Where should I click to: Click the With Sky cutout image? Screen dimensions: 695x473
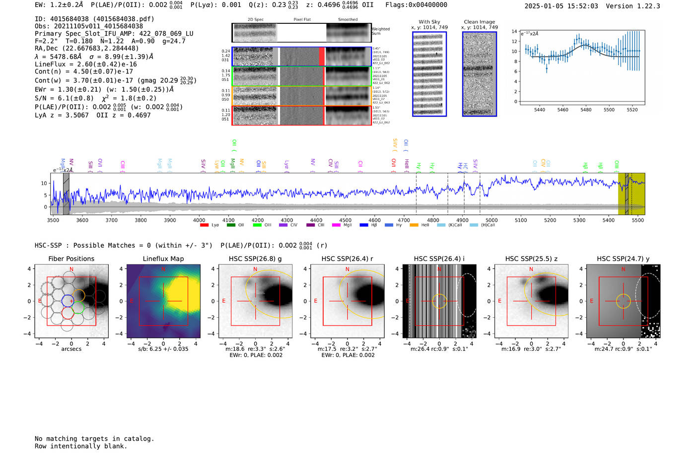pyautogui.click(x=429, y=74)
